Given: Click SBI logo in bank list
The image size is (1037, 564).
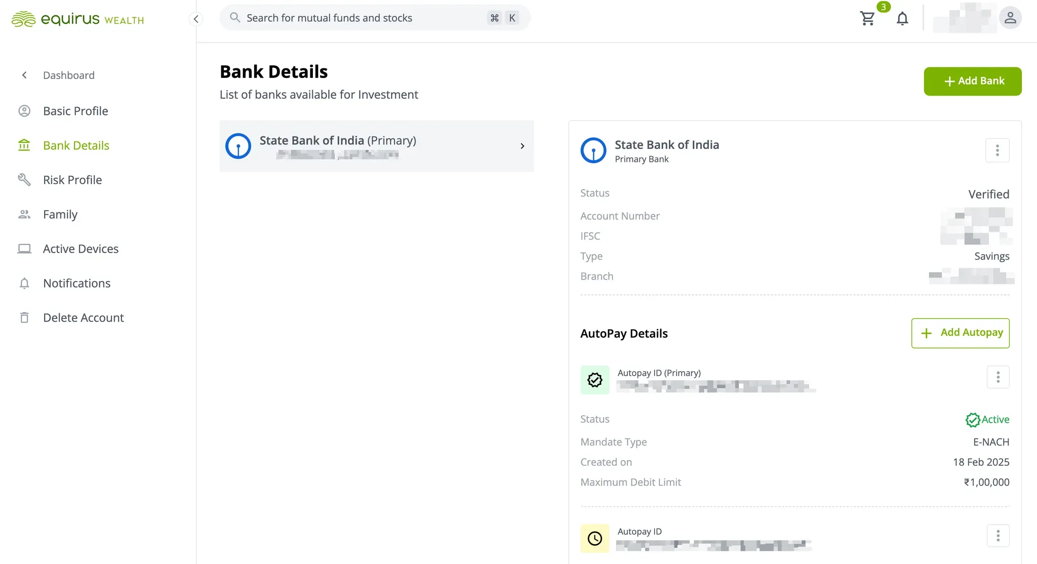Looking at the screenshot, I should pyautogui.click(x=238, y=146).
